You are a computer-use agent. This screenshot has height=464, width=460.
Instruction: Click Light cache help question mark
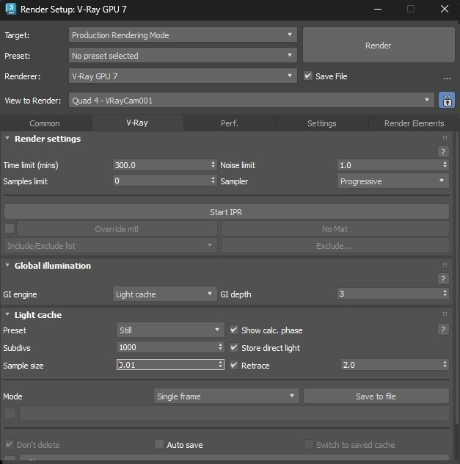tap(442, 330)
